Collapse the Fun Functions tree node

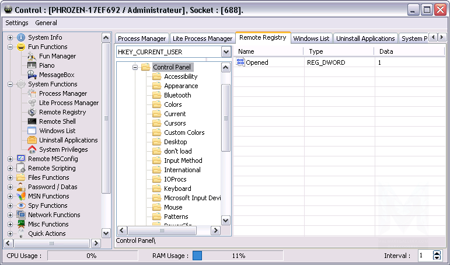(10, 47)
